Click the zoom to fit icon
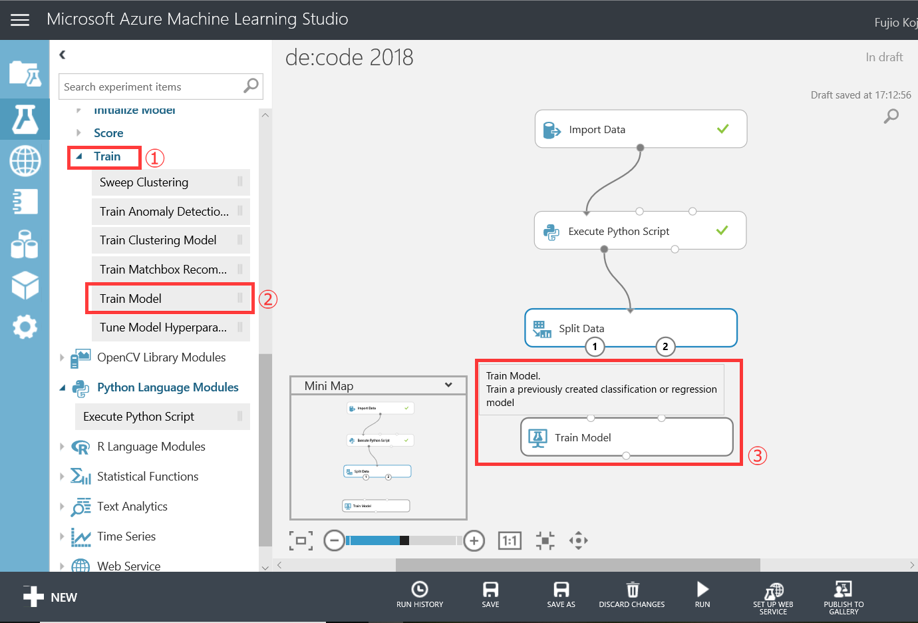 pos(301,540)
